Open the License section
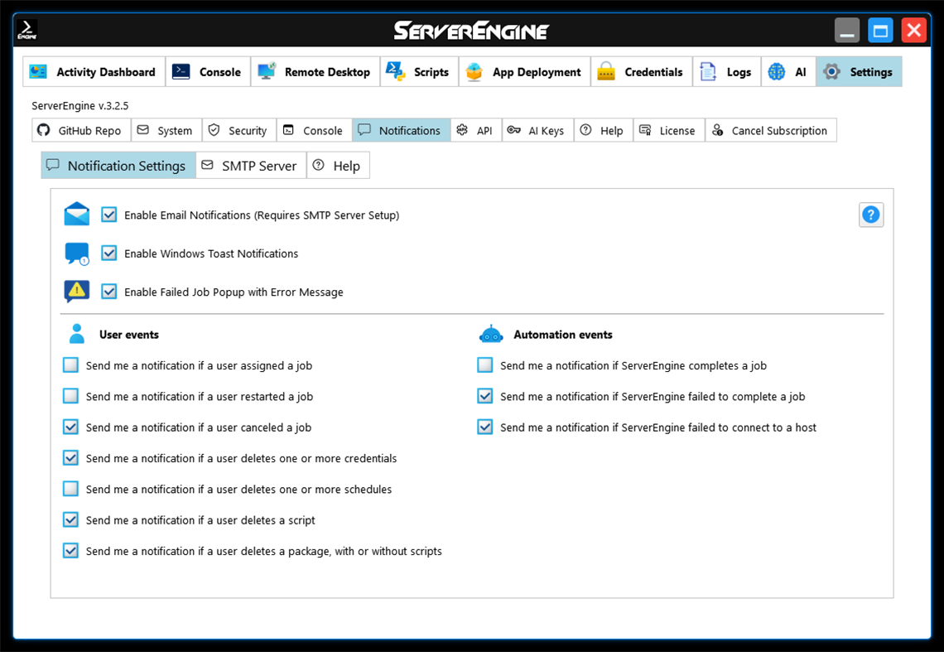944x652 pixels. (x=668, y=130)
